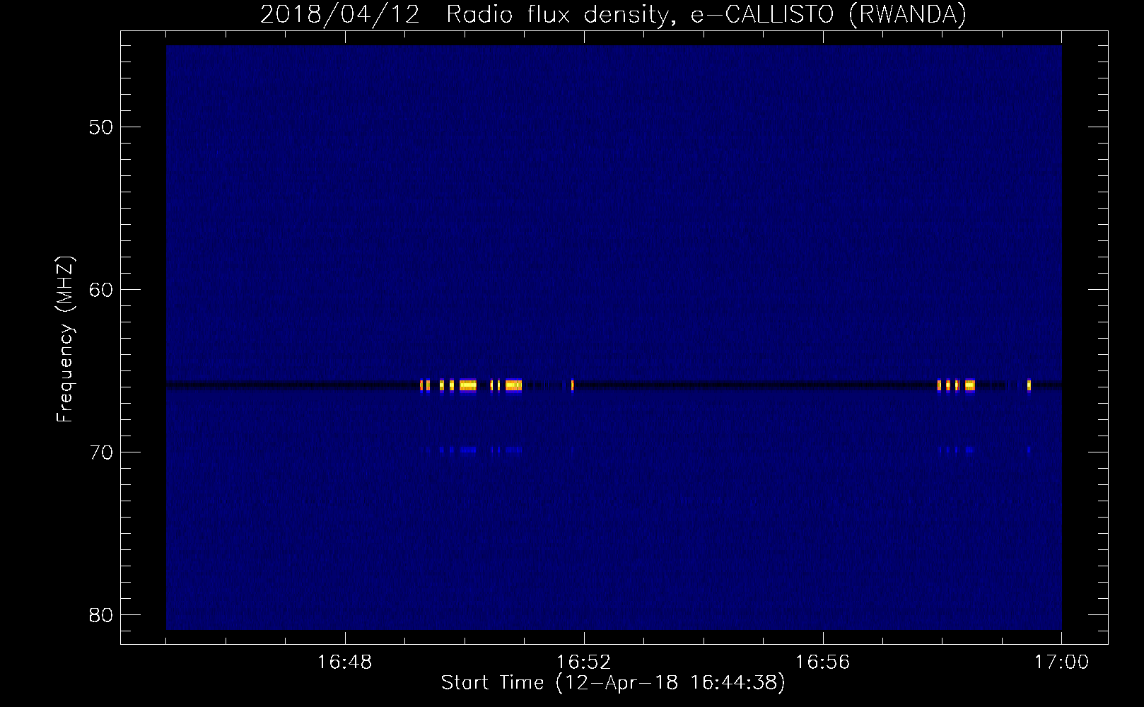This screenshot has height=707, width=1144.
Task: Click the 'Frequency (MHZ)' y-axis label
Action: point(65,340)
